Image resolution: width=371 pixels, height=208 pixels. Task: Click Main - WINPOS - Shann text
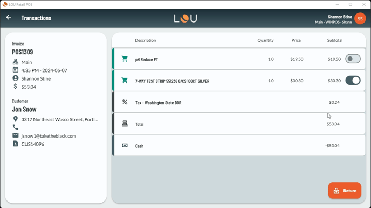(333, 22)
